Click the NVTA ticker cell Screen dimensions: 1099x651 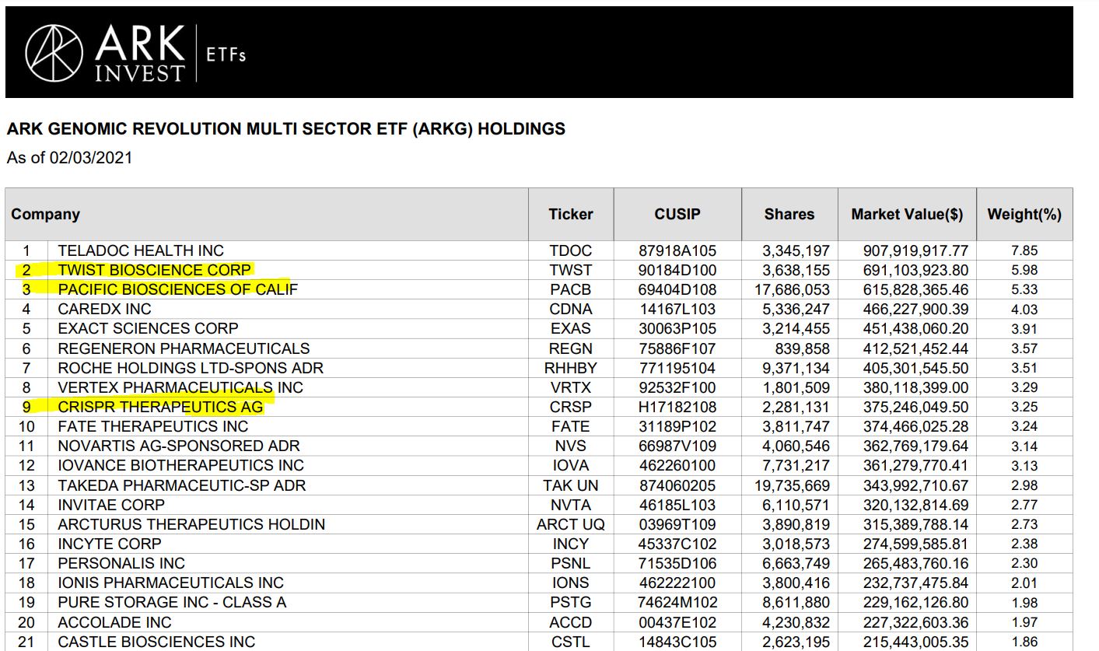pyautogui.click(x=571, y=505)
